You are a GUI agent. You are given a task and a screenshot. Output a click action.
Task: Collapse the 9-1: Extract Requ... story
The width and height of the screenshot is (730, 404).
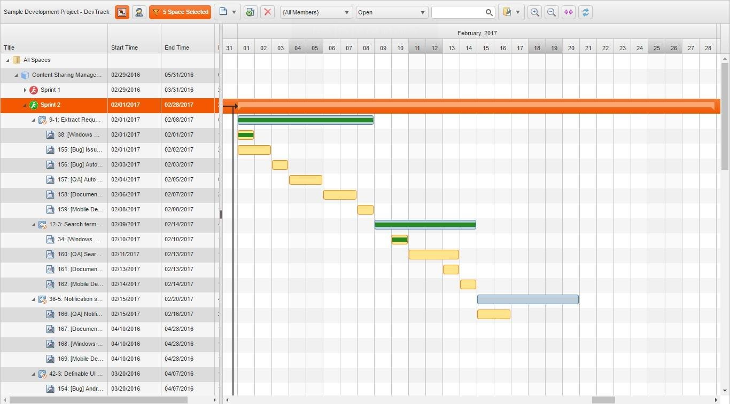[x=33, y=120]
